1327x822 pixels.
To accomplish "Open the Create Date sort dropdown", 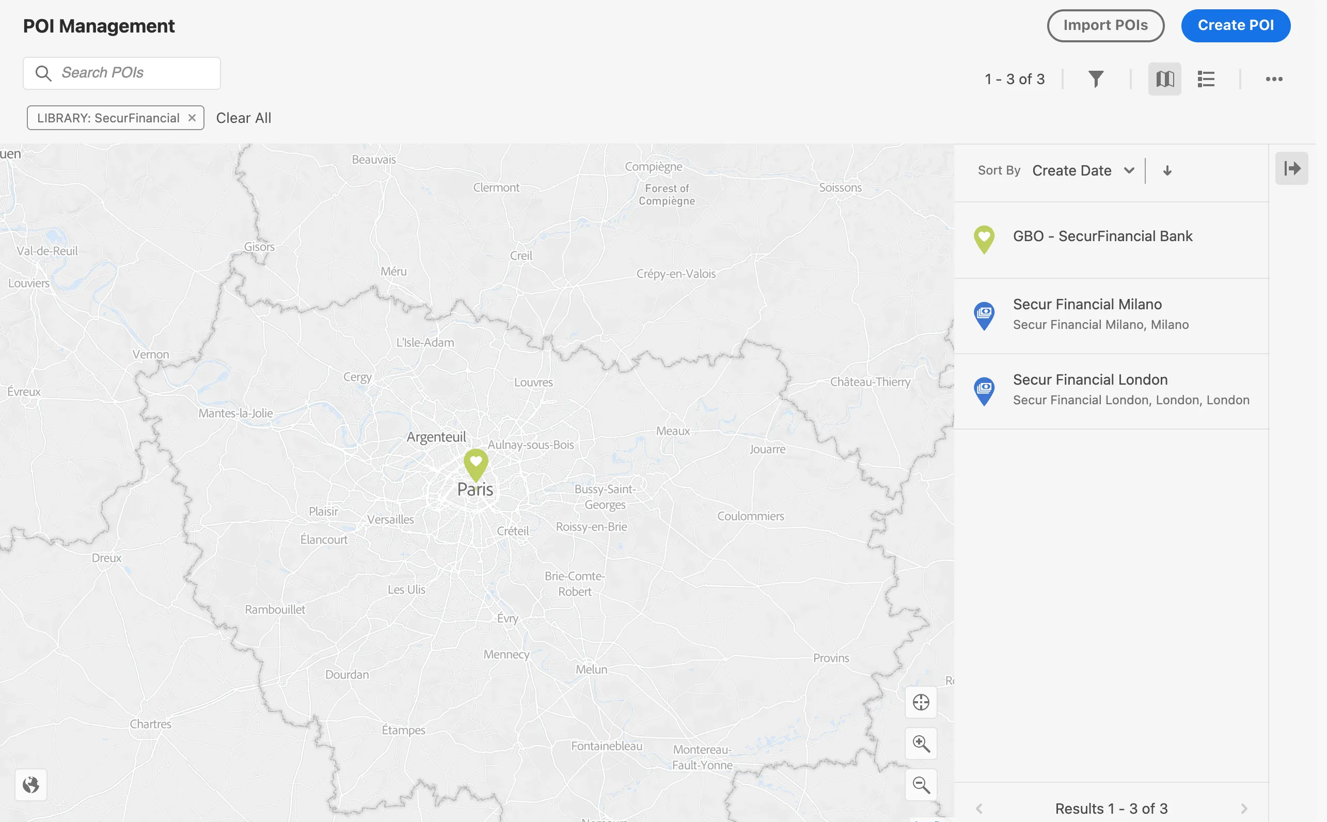I will 1083,171.
